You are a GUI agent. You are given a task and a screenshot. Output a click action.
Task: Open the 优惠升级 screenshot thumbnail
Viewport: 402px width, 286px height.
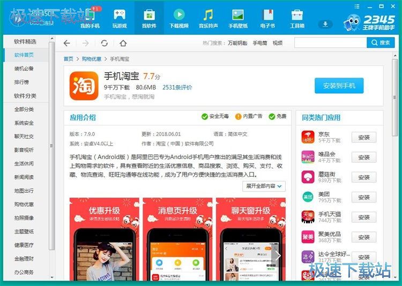click(x=105, y=239)
